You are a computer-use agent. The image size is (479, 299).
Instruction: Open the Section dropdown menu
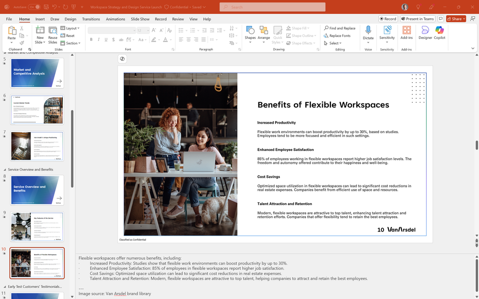click(70, 43)
